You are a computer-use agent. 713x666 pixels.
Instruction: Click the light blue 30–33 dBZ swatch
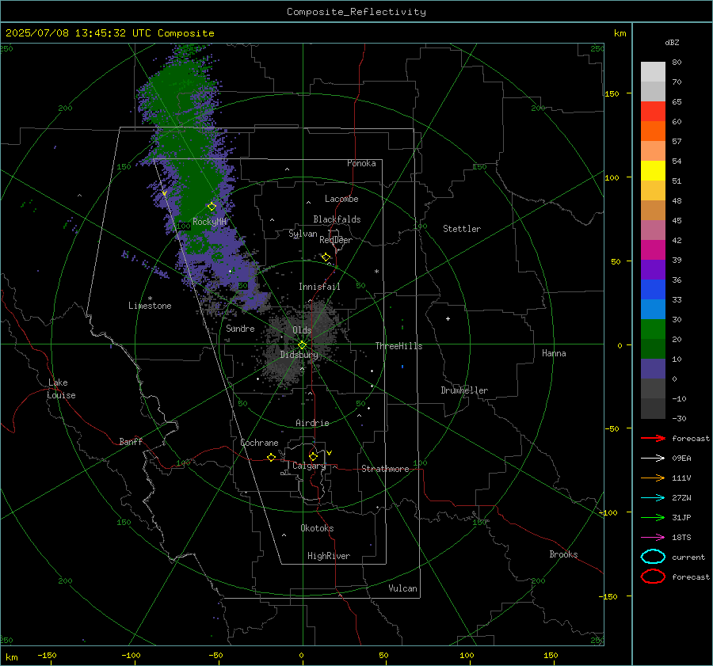653,309
